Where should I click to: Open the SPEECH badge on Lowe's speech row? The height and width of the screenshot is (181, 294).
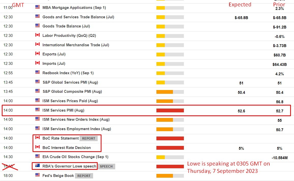coord(107,166)
